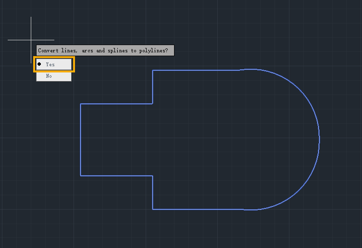The height and width of the screenshot is (248, 362).
Task: Select the long bottom horizontal line
Action: pos(198,209)
